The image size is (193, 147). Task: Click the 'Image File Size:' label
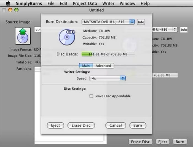(x=20, y=56)
